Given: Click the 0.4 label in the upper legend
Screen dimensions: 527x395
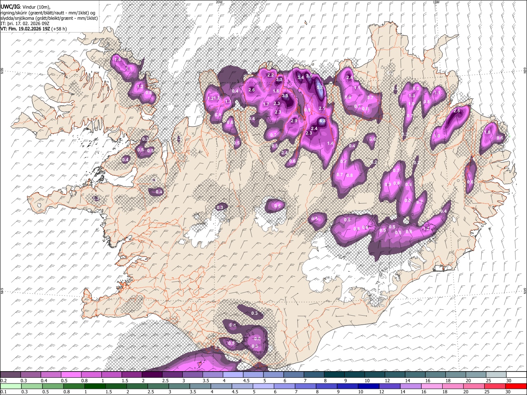Looking at the screenshot, I should click(x=44, y=380).
